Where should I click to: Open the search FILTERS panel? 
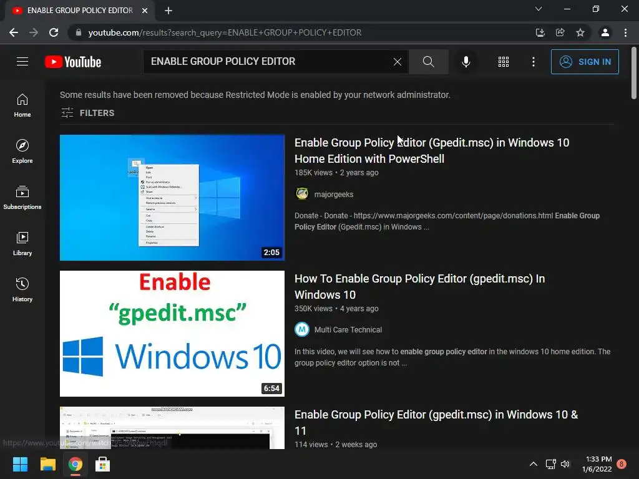point(87,113)
